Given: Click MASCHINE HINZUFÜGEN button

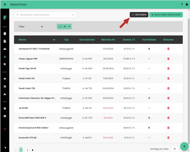Looking at the screenshot, I should click(x=166, y=15).
